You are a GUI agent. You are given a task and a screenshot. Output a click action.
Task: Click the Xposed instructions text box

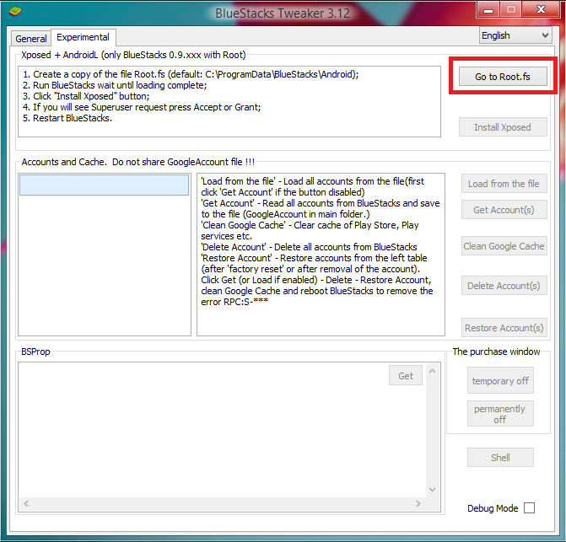click(229, 101)
